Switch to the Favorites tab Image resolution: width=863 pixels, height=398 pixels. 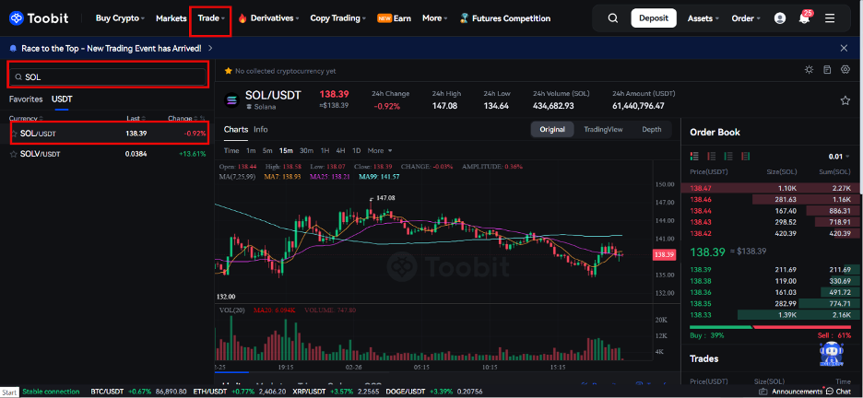pos(26,99)
